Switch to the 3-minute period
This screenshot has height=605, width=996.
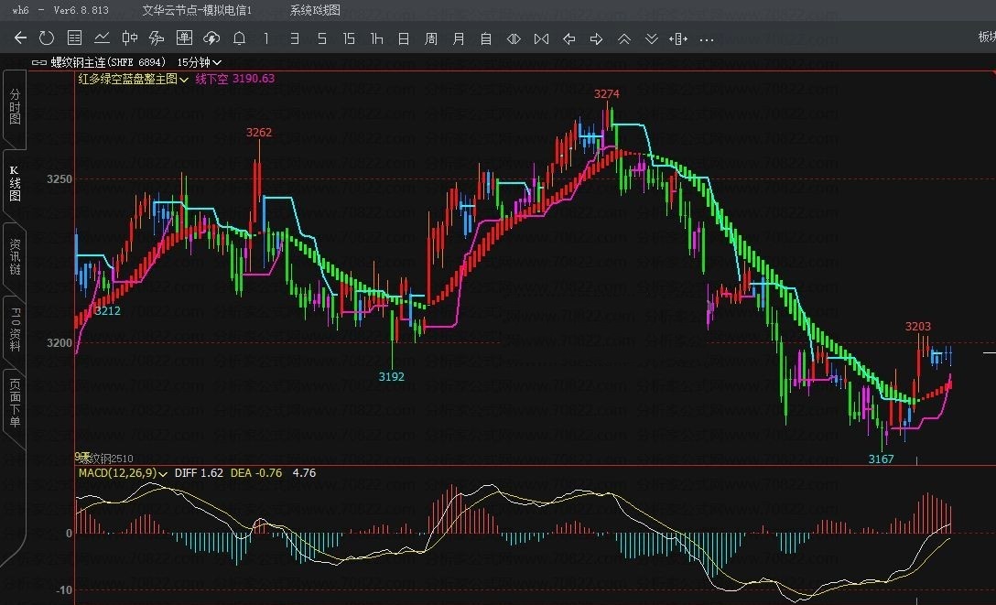[x=294, y=38]
